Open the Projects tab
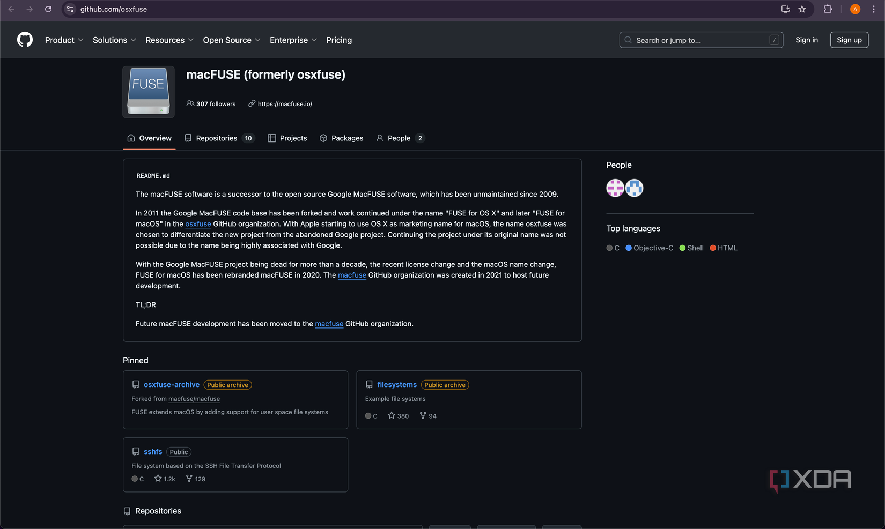 (x=287, y=138)
